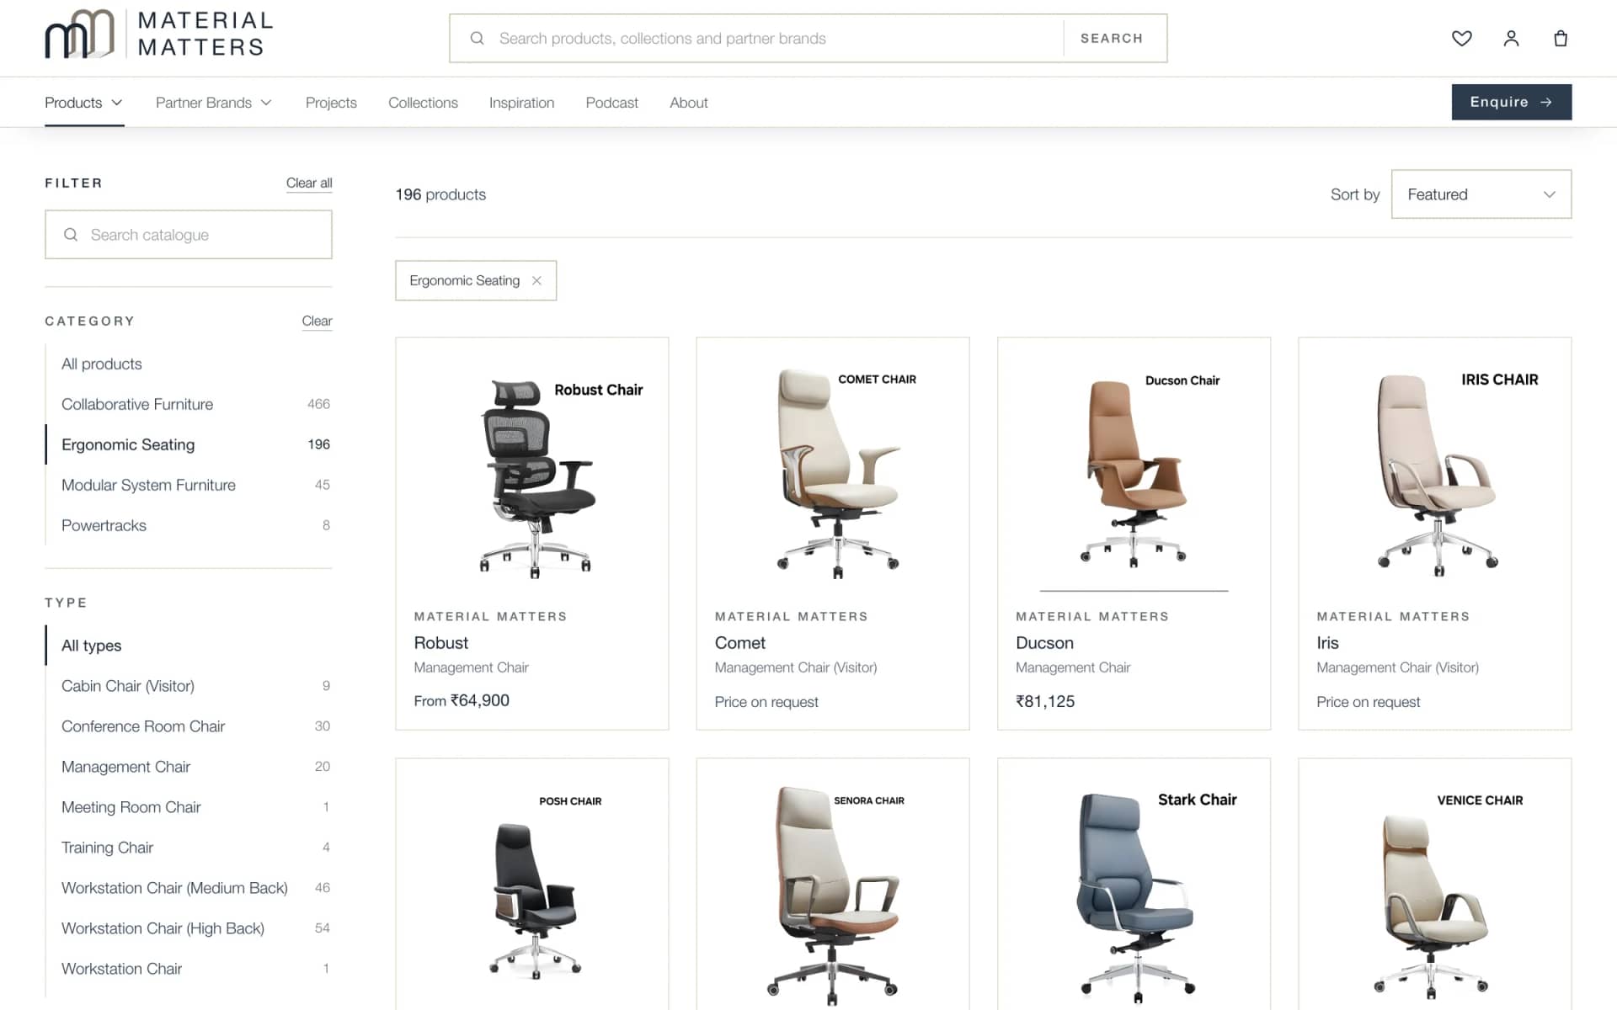
Task: Open the shopping bag icon
Action: click(1561, 38)
